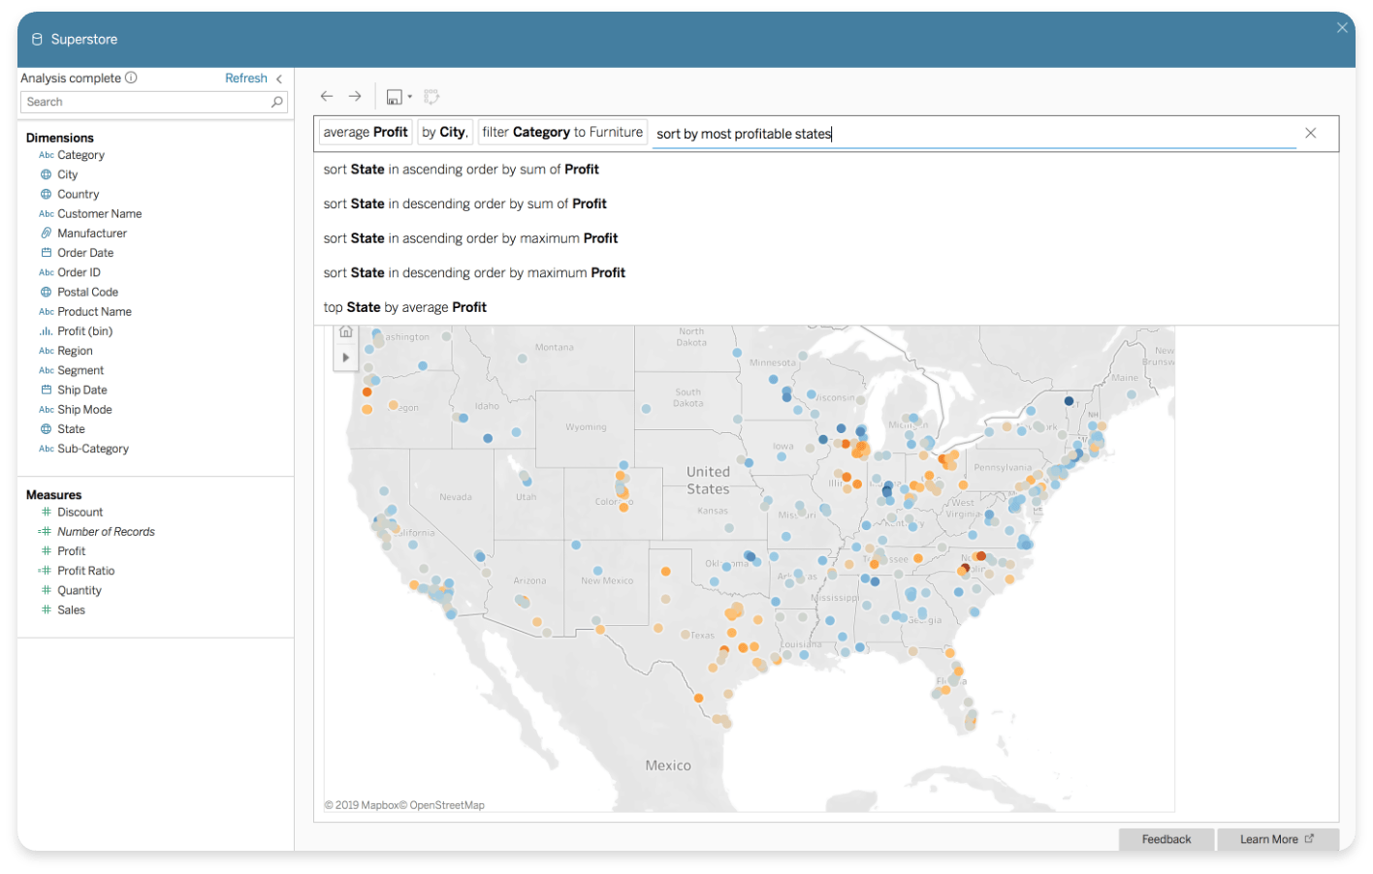Image resolution: width=1373 pixels, height=874 pixels.
Task: Open the Learn More link
Action: click(x=1276, y=839)
